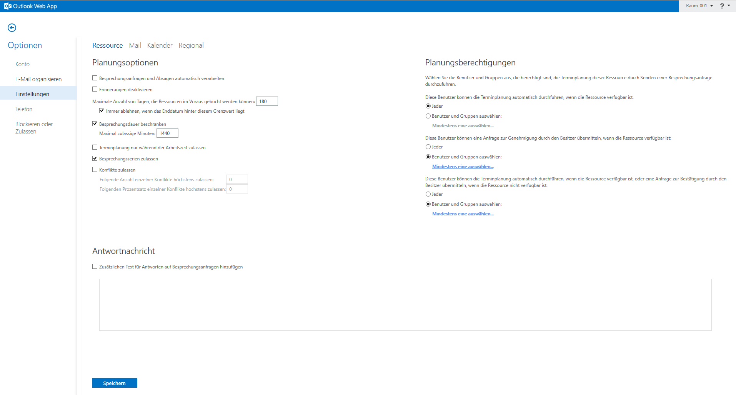
Task: Select Benutzer und Gruppen auswählen for unavailable resource
Action: (x=428, y=204)
